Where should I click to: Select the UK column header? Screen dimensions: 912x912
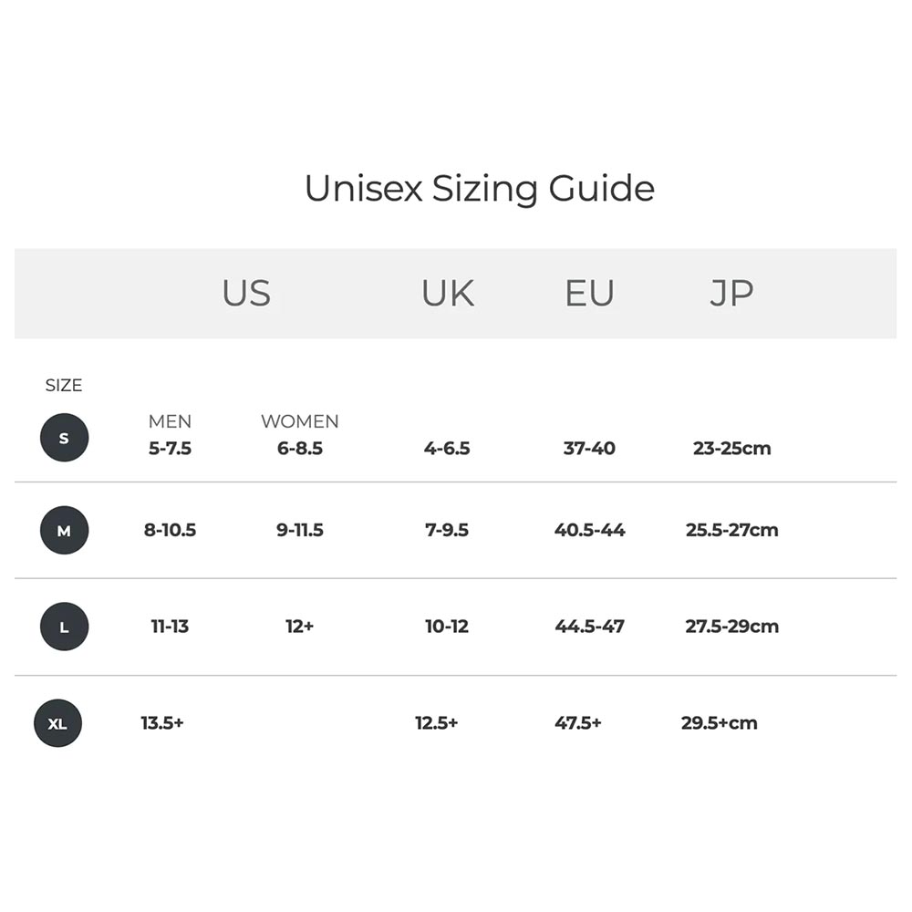coord(447,293)
